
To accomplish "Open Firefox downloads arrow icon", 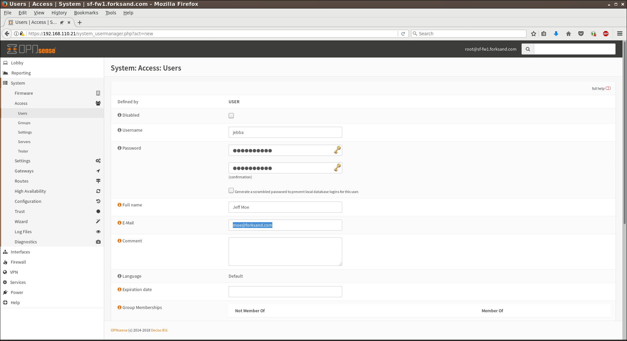I will tap(556, 34).
